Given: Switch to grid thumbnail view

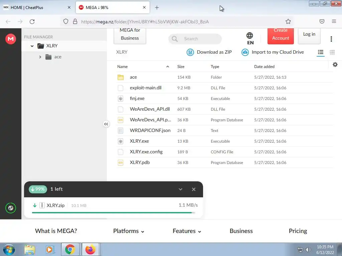Looking at the screenshot, I should [332, 52].
